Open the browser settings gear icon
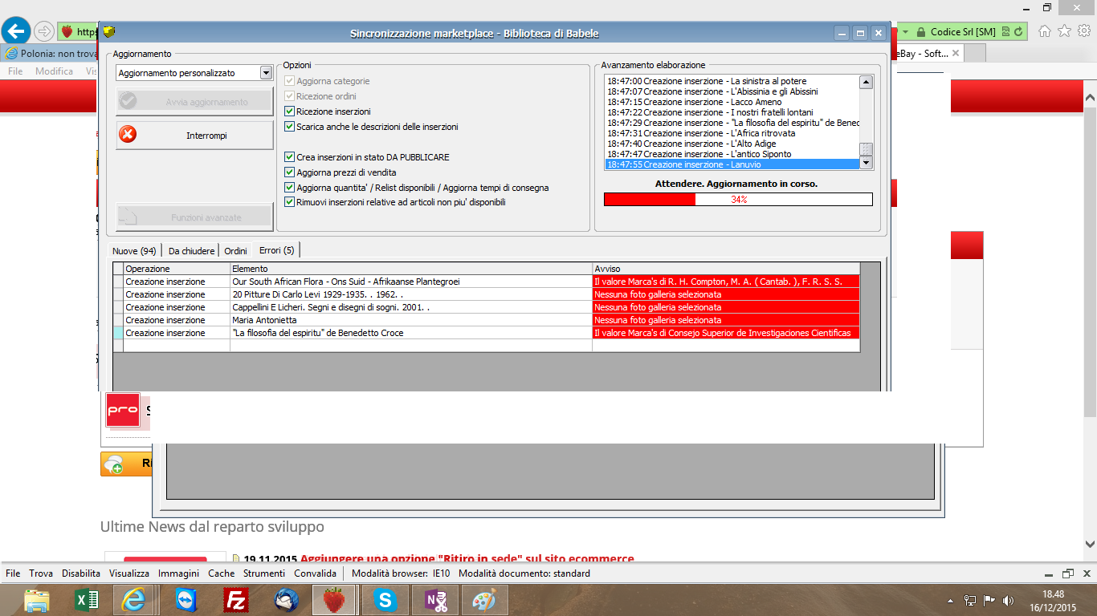The width and height of the screenshot is (1097, 616). 1084,31
